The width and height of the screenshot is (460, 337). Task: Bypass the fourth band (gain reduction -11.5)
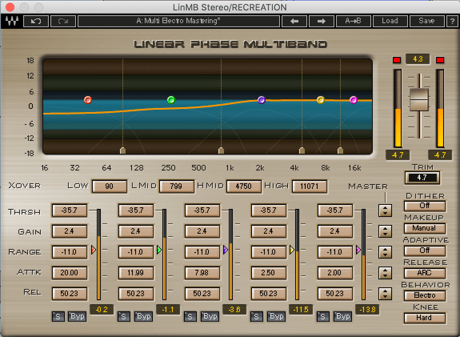click(276, 317)
